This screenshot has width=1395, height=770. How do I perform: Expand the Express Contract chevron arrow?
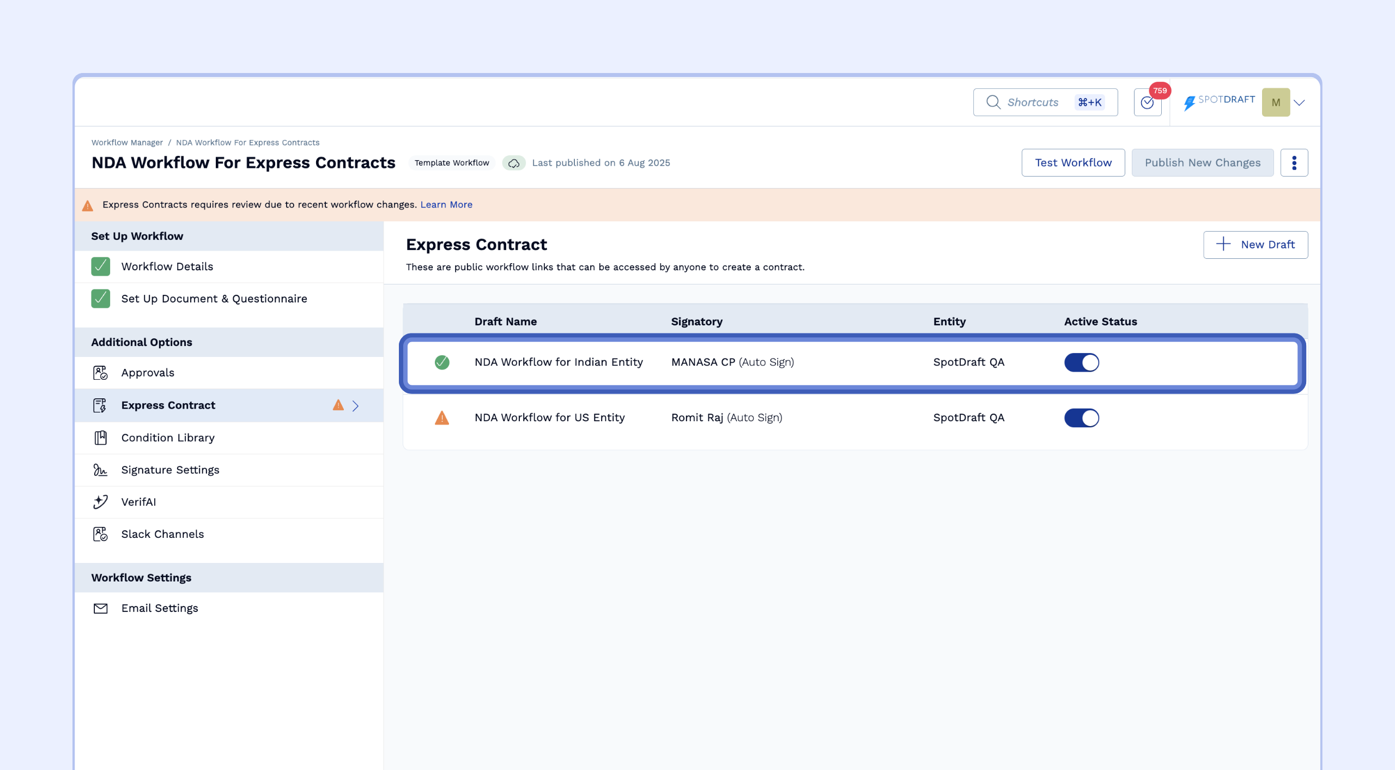[x=355, y=405]
